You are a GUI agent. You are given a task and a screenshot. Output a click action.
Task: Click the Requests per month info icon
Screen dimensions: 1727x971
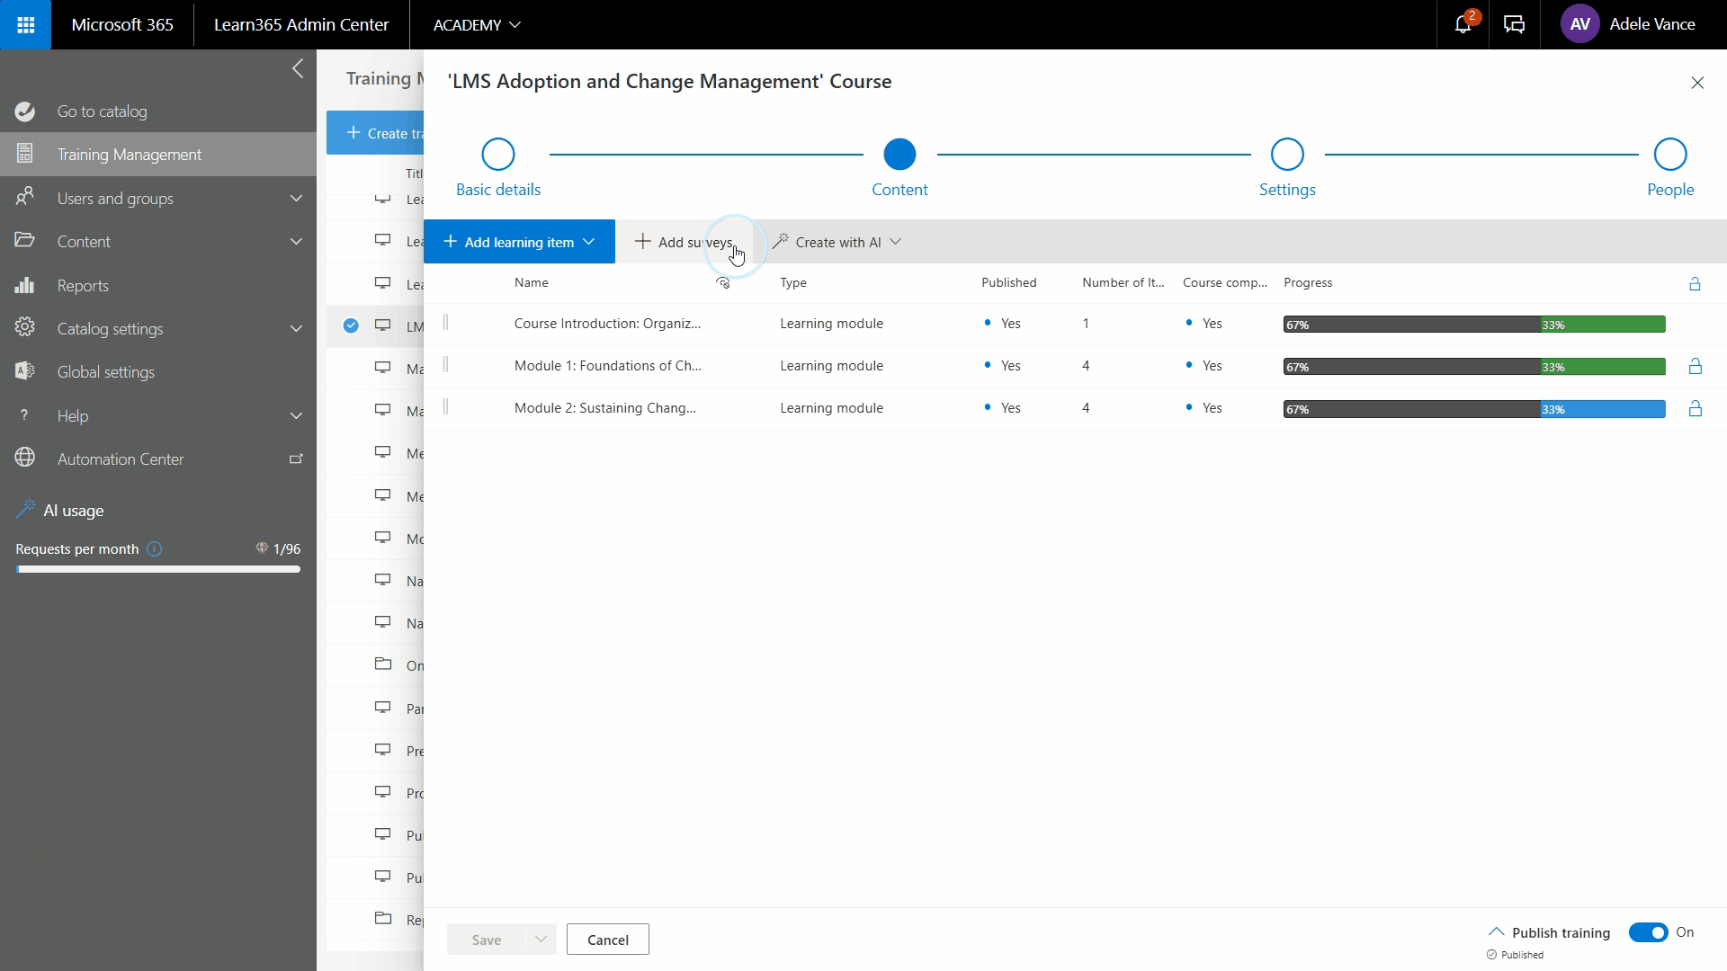coord(155,548)
